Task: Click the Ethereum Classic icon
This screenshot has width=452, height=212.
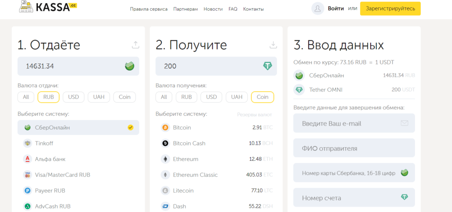Action: point(165,175)
